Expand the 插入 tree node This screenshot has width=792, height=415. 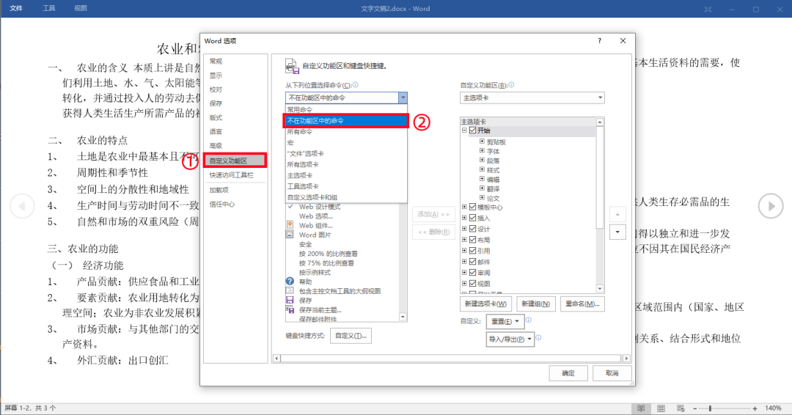(464, 218)
